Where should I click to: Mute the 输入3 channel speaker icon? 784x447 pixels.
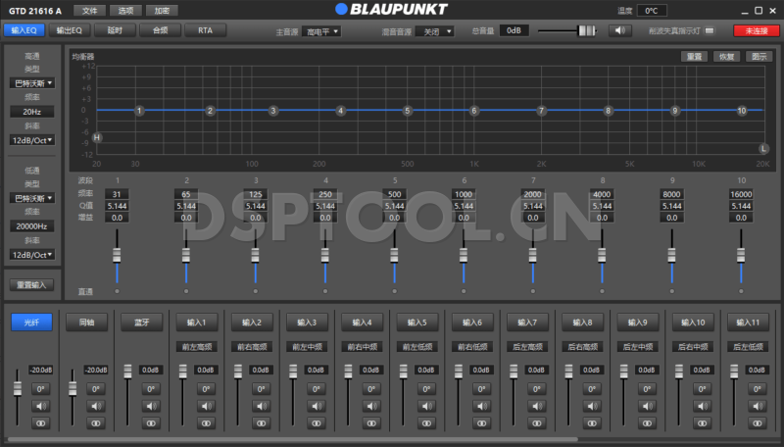point(316,406)
